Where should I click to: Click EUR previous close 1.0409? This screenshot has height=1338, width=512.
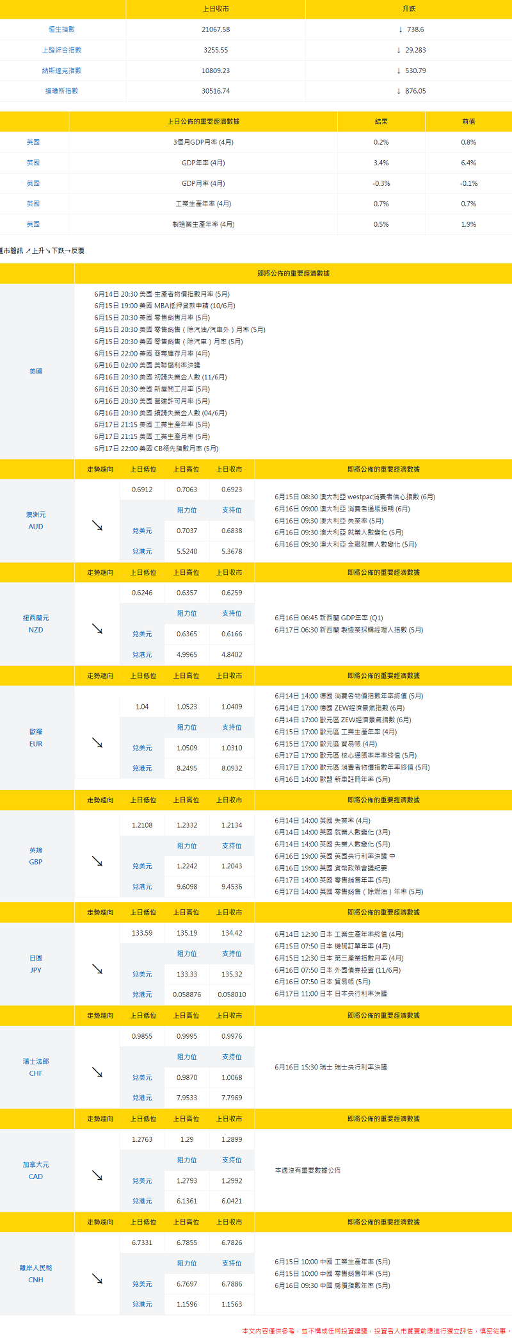coord(232,707)
